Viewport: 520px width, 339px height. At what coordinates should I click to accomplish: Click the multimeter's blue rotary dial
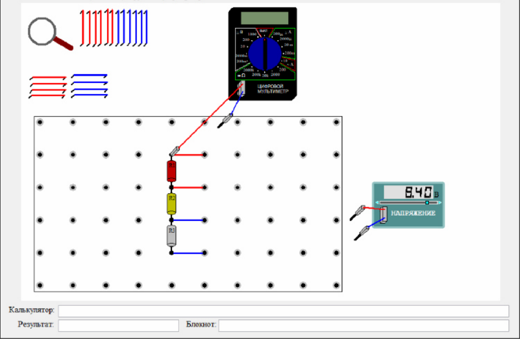(264, 54)
